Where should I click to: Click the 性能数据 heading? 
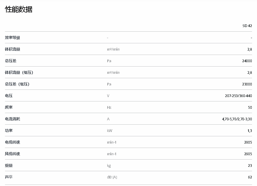tap(19, 9)
